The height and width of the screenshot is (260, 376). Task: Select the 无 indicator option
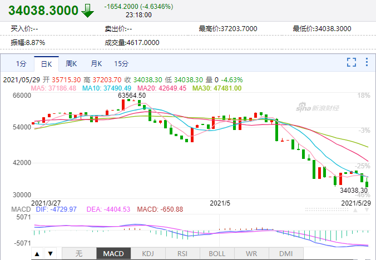(79, 254)
